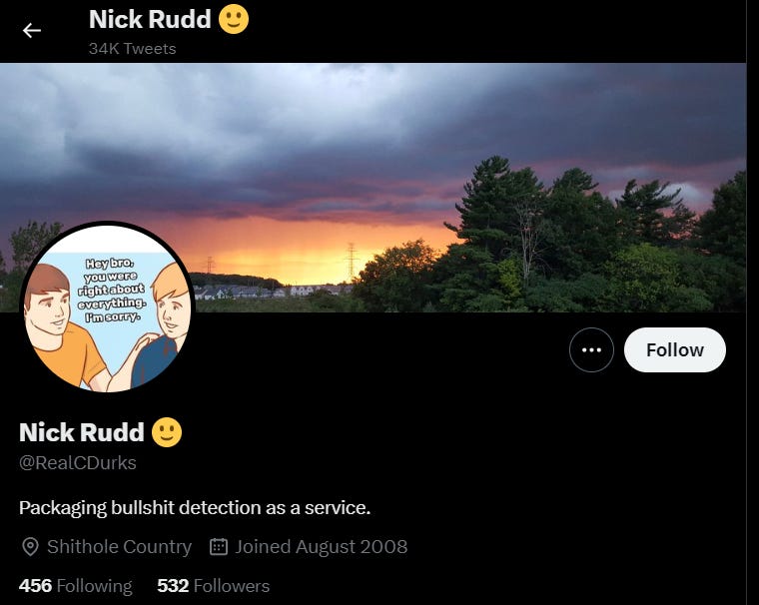This screenshot has height=605, width=759.
Task: Click the Nick Rudd profile display name
Action: click(82, 431)
